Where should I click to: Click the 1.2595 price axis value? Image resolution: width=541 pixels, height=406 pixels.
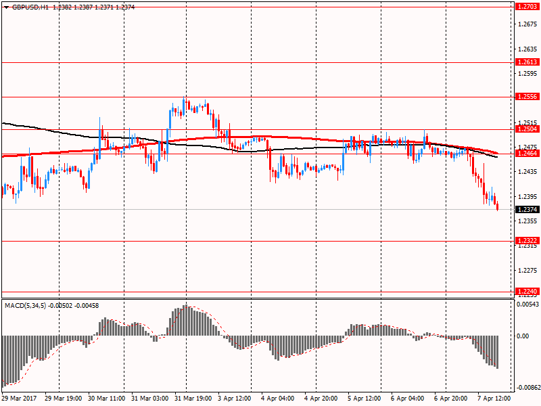528,74
